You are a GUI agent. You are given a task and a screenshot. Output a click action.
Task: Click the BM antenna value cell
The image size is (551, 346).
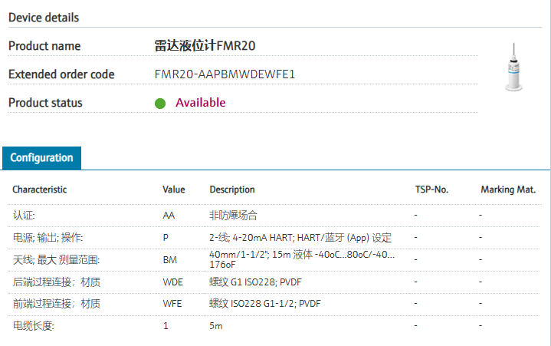[x=170, y=260]
